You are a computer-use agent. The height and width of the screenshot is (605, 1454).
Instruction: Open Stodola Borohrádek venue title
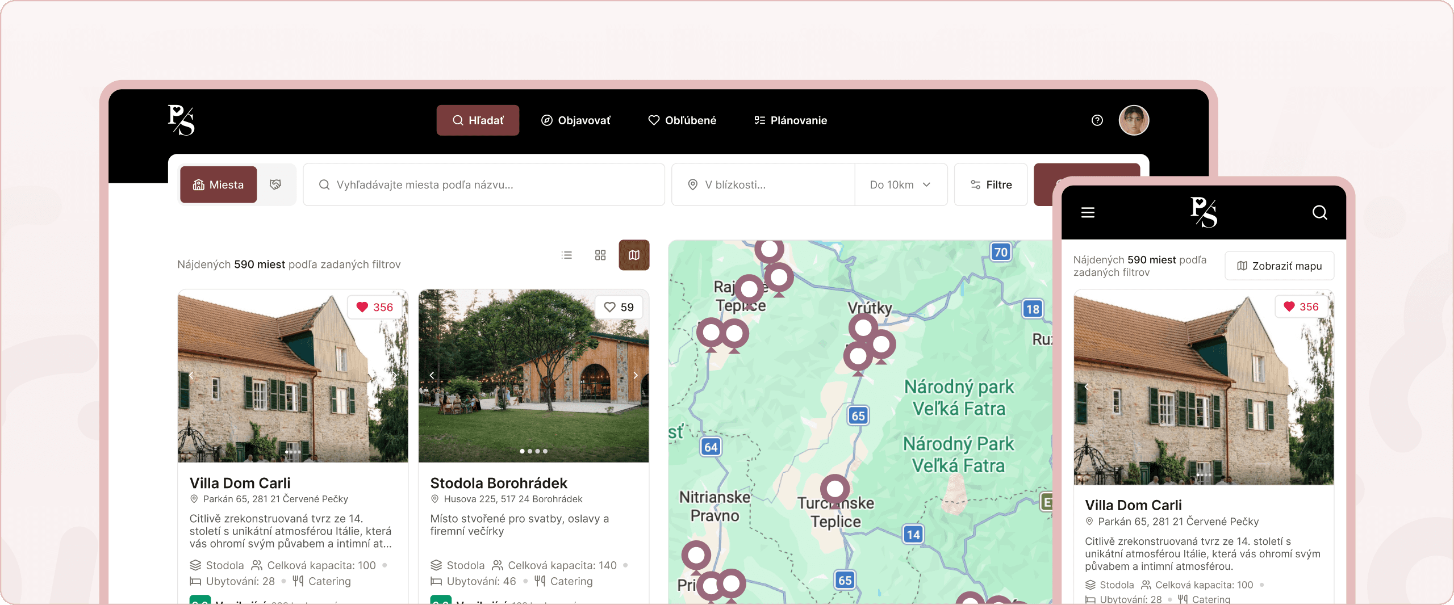click(x=499, y=483)
